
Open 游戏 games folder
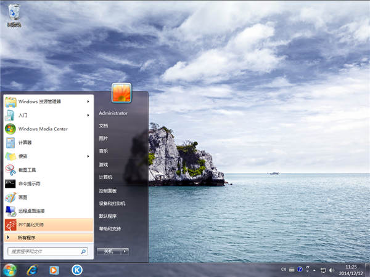(x=104, y=164)
